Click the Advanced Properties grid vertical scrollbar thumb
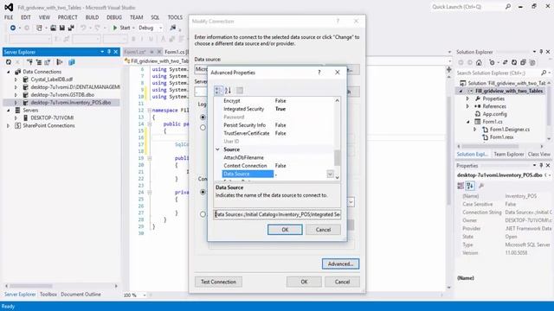The image size is (554, 311). 337,157
